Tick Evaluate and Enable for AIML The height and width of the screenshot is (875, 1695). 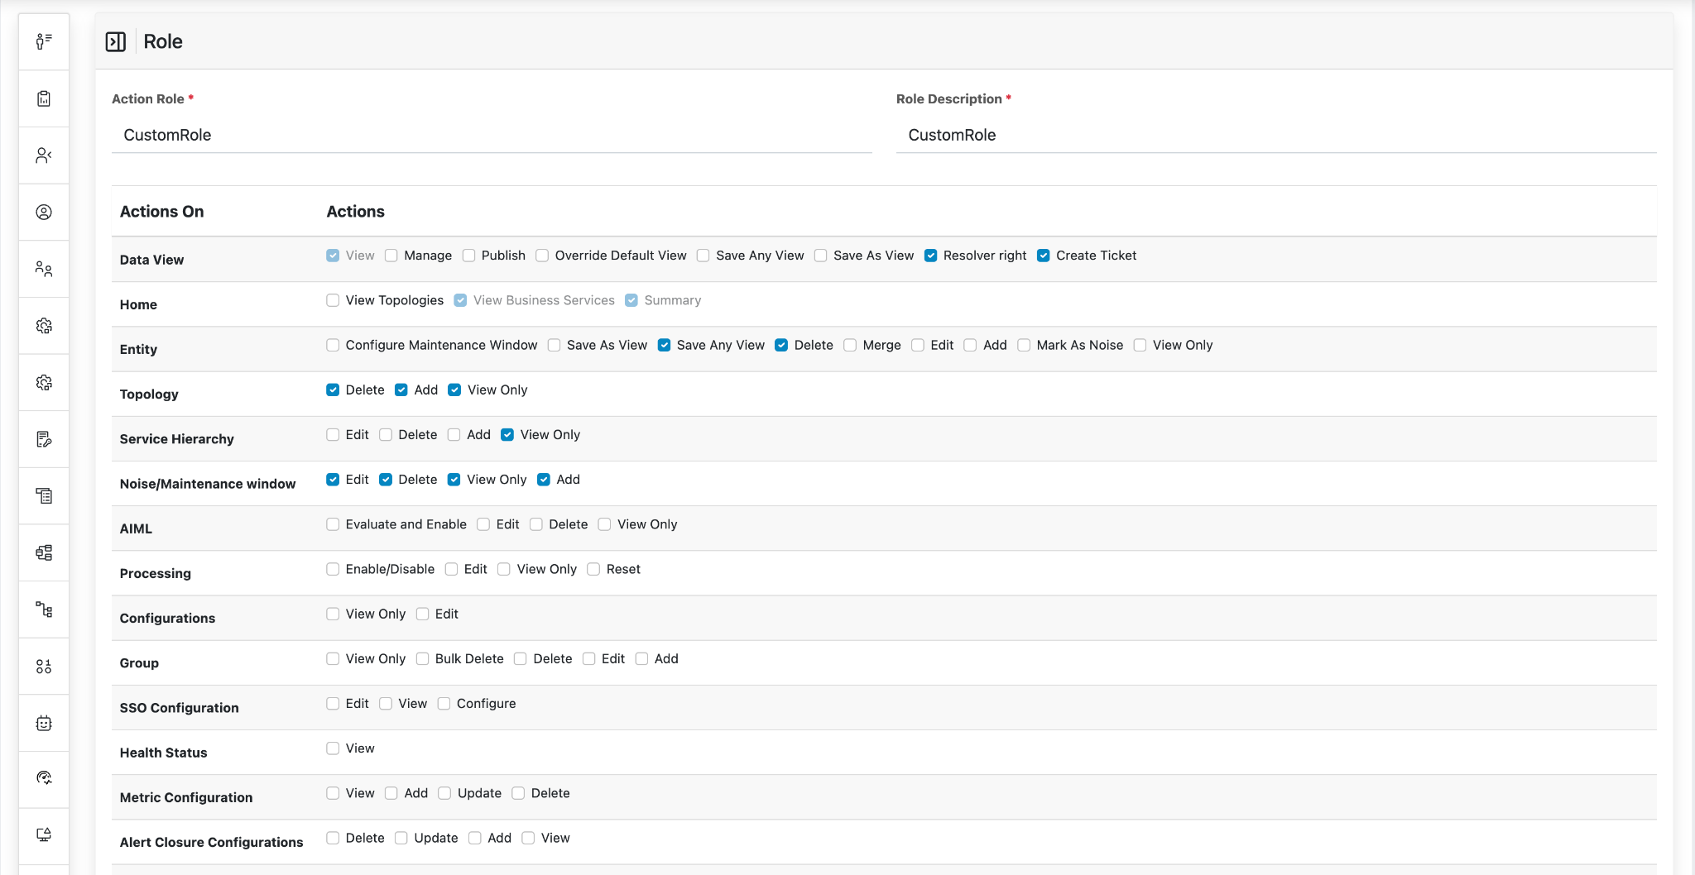(333, 524)
